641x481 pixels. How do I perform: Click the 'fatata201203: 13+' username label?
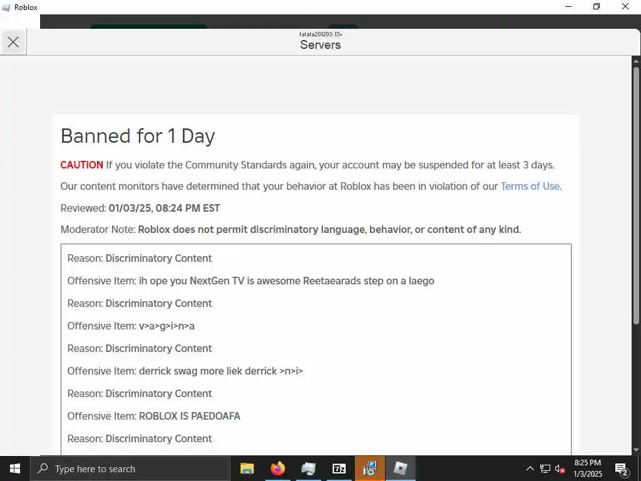coord(320,34)
